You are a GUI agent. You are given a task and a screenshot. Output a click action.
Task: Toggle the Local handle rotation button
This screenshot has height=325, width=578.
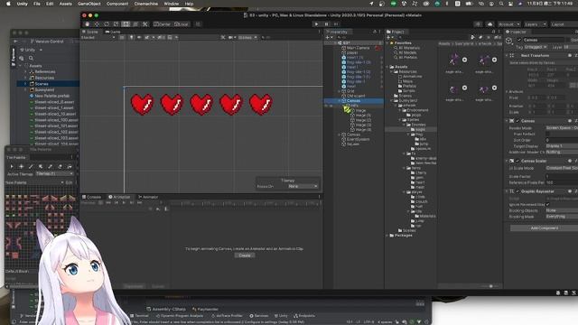(181, 24)
